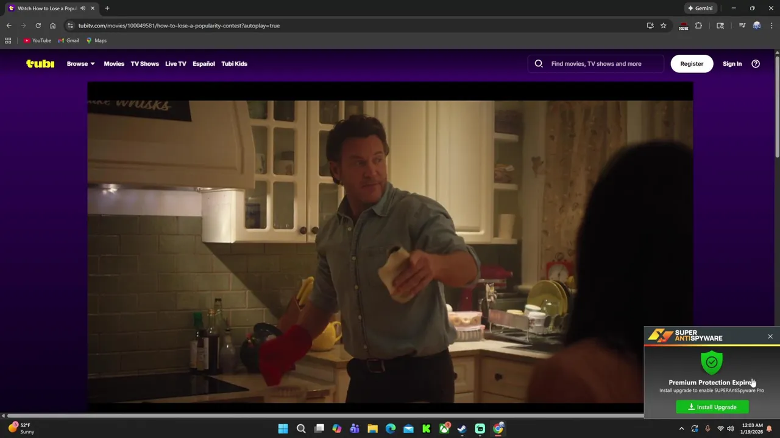780x438 pixels.
Task: Click the Sign In link
Action: click(x=732, y=63)
